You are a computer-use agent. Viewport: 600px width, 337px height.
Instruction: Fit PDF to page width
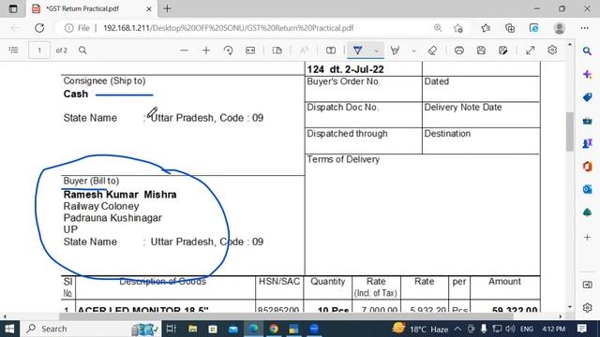(x=250, y=50)
